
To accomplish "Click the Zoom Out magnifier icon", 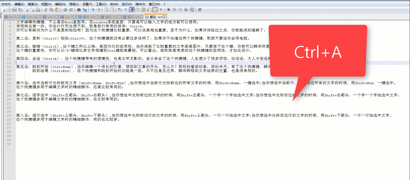I will point(98,10).
